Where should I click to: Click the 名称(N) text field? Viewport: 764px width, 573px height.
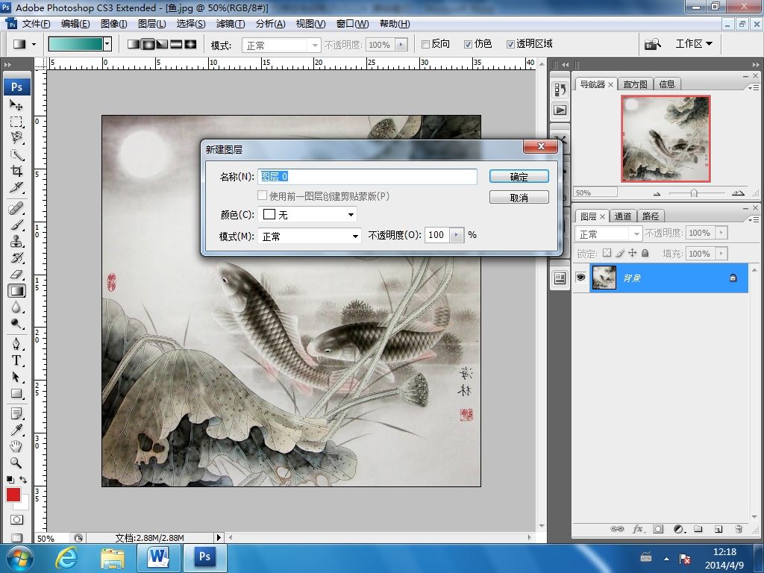tap(367, 176)
